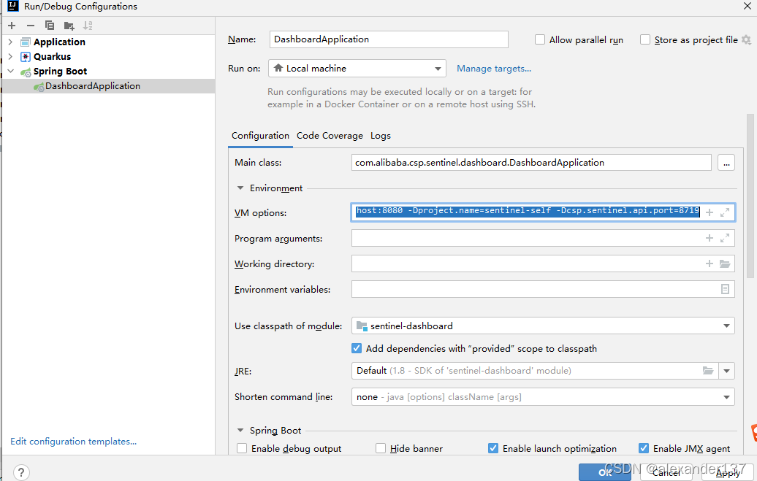Browse for main class with ellipsis button
The image size is (757, 481).
coord(726,163)
